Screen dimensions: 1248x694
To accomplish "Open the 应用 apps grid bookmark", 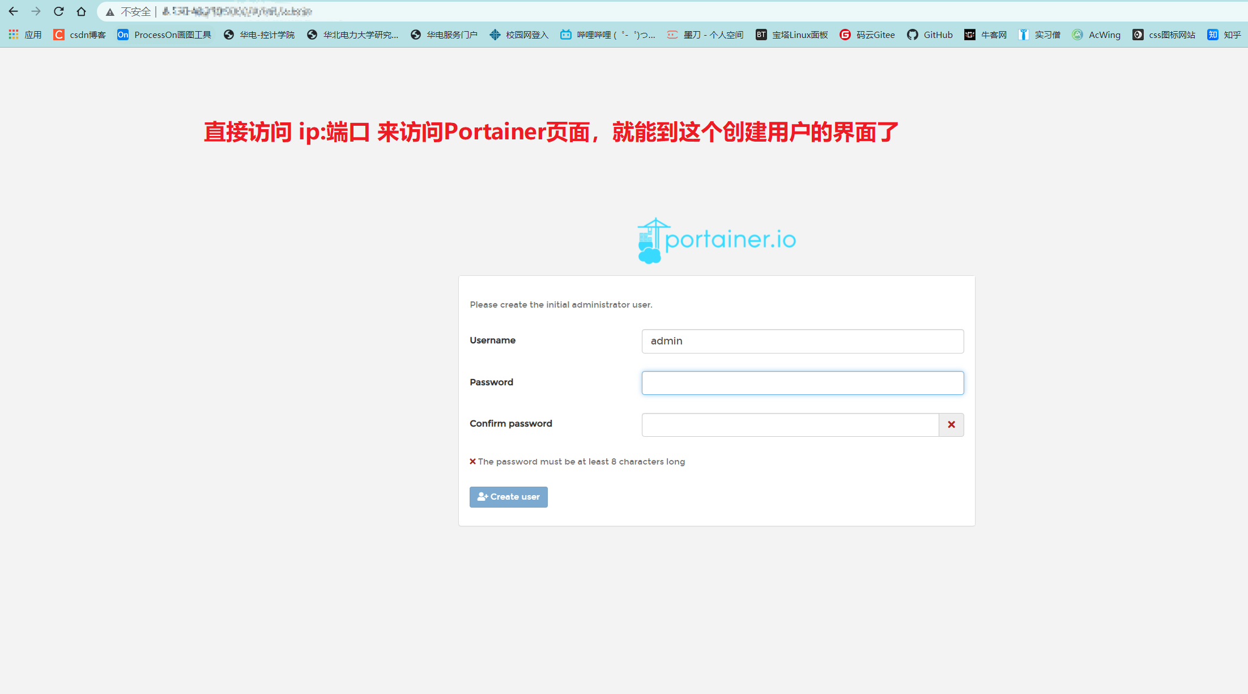I will [25, 35].
